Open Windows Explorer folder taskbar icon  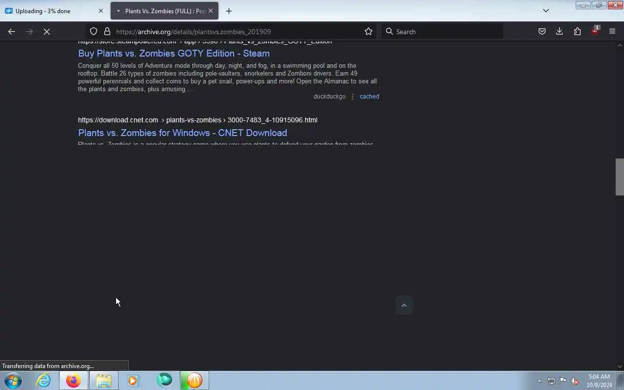coord(103,380)
